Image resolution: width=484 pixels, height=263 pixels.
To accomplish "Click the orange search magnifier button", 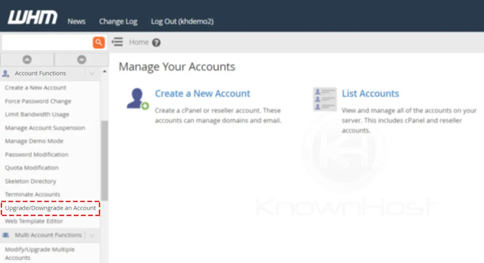I will [98, 42].
